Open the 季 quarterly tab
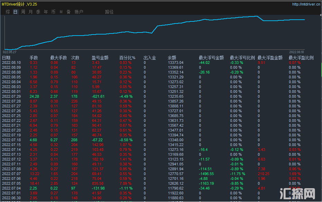Screen dimensions: 322x202 coord(38,12)
